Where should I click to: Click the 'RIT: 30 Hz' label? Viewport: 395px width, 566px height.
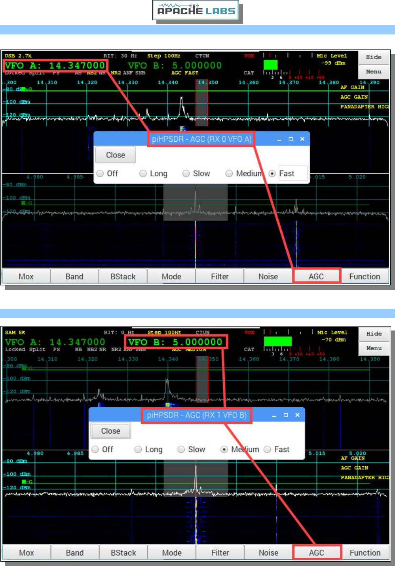click(120, 56)
